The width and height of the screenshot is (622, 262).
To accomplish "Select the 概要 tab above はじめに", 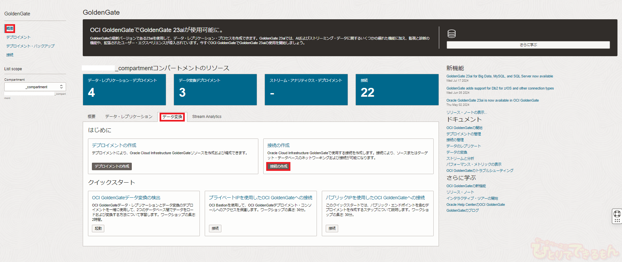I will pyautogui.click(x=92, y=117).
